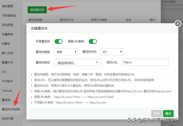Click the 重定向方式 column header
This screenshot has height=126, width=183.
(67, 20)
